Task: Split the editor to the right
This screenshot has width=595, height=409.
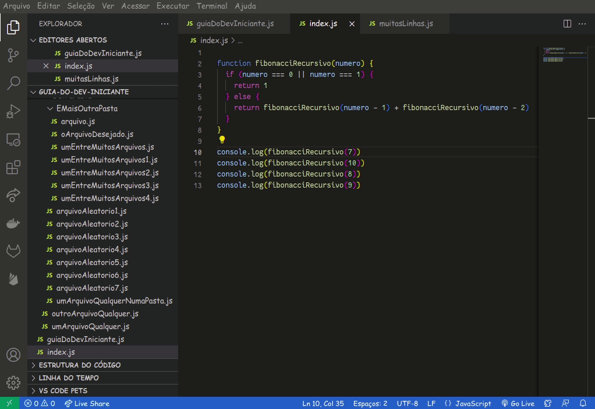Action: click(x=567, y=24)
